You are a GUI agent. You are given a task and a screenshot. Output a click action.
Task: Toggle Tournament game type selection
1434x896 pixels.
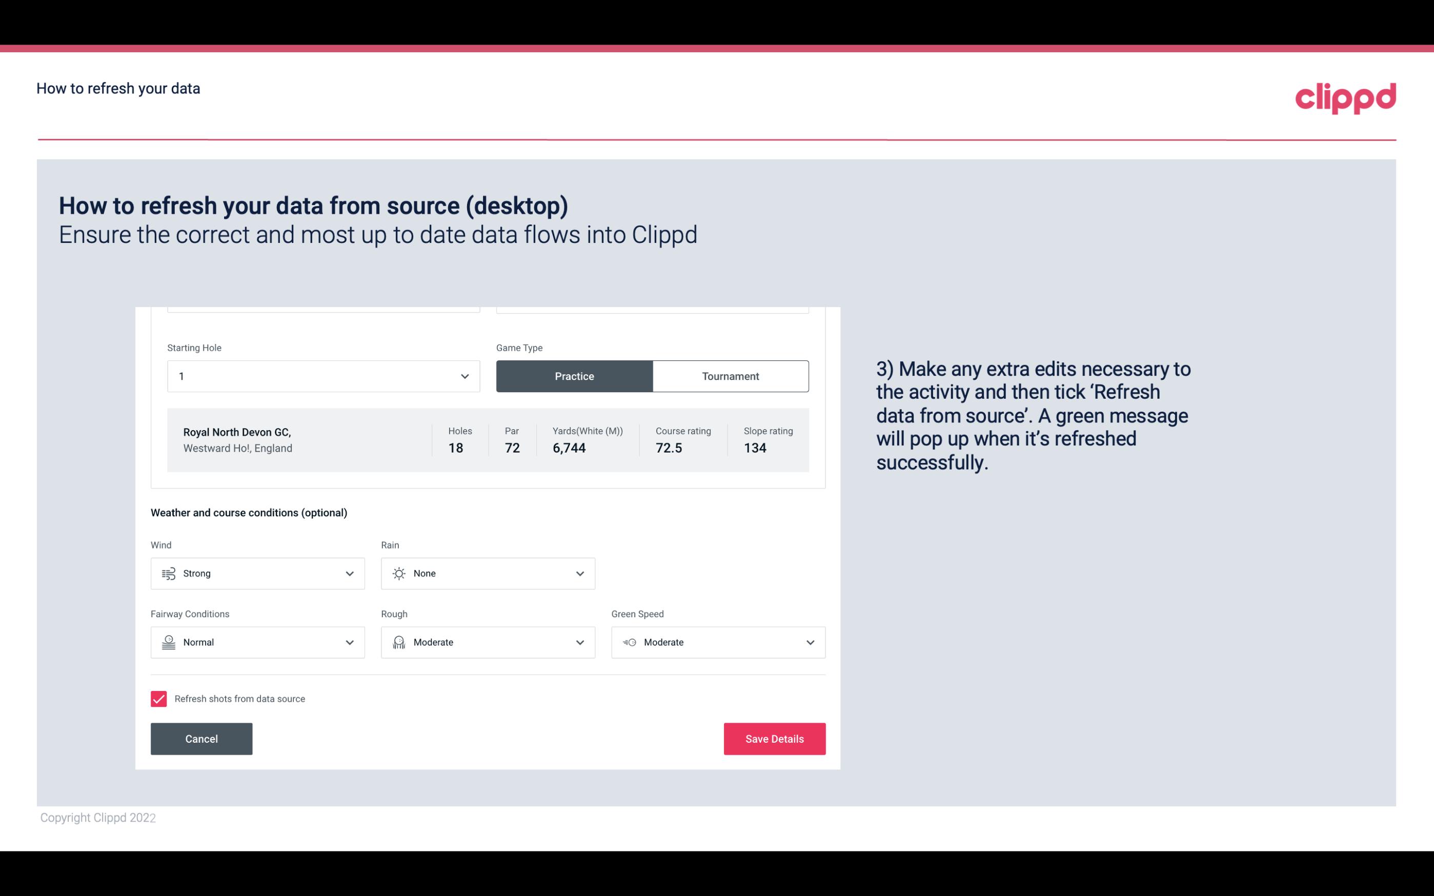coord(730,376)
